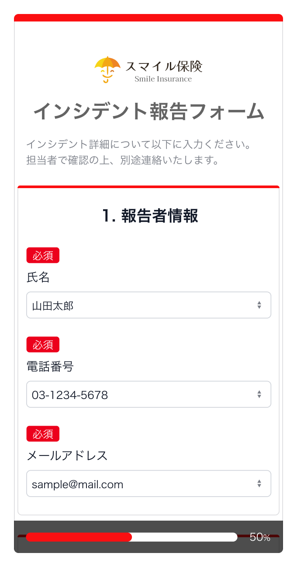Image resolution: width=297 pixels, height=567 pixels.
Task: Click the 必須 badge above 電話番号
Action: pyautogui.click(x=43, y=344)
